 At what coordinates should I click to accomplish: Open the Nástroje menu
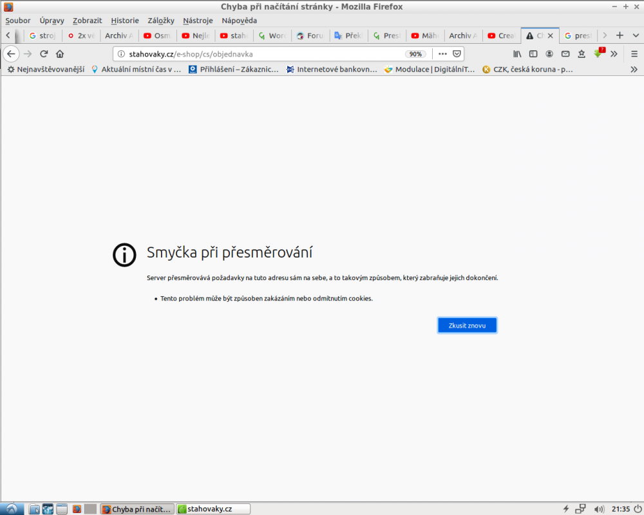tap(198, 21)
